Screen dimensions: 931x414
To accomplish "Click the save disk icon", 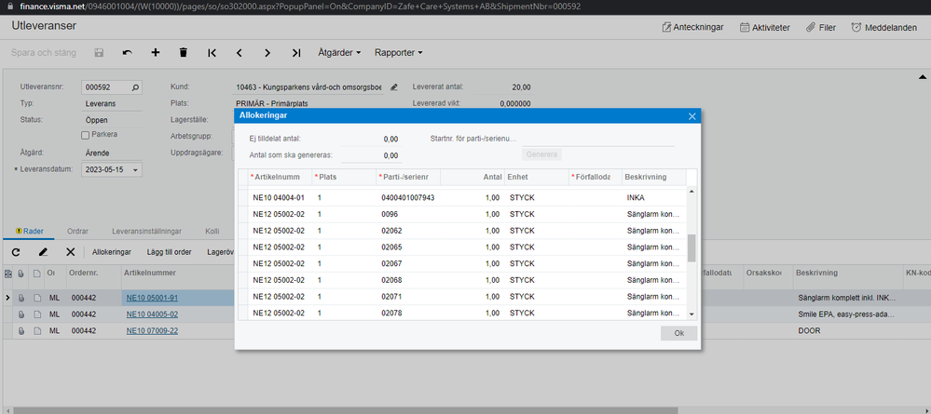I will click(99, 53).
